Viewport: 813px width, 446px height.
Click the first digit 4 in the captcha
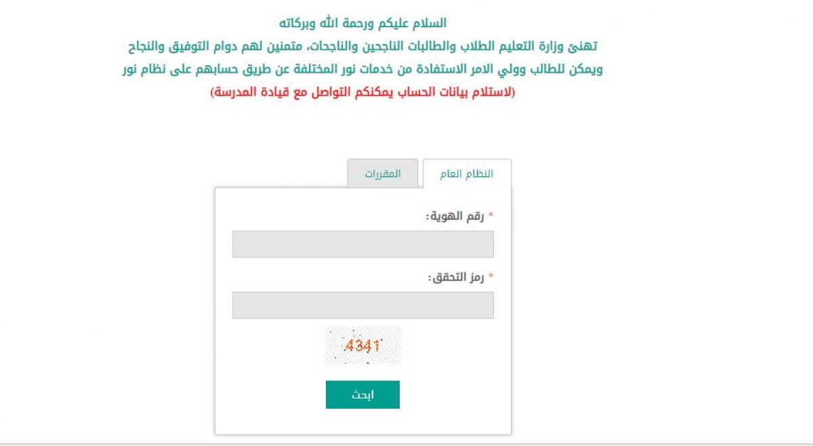(349, 346)
